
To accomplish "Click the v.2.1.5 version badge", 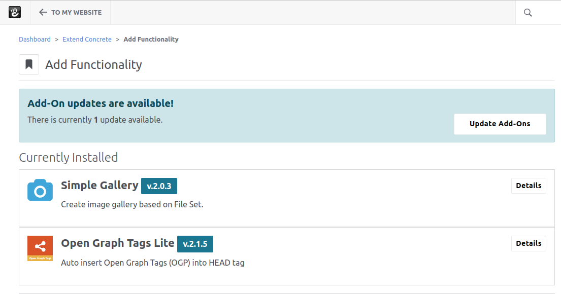I will pyautogui.click(x=195, y=244).
